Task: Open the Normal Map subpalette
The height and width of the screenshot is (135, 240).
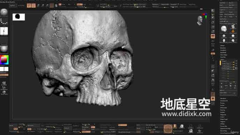Action: (x=224, y=131)
